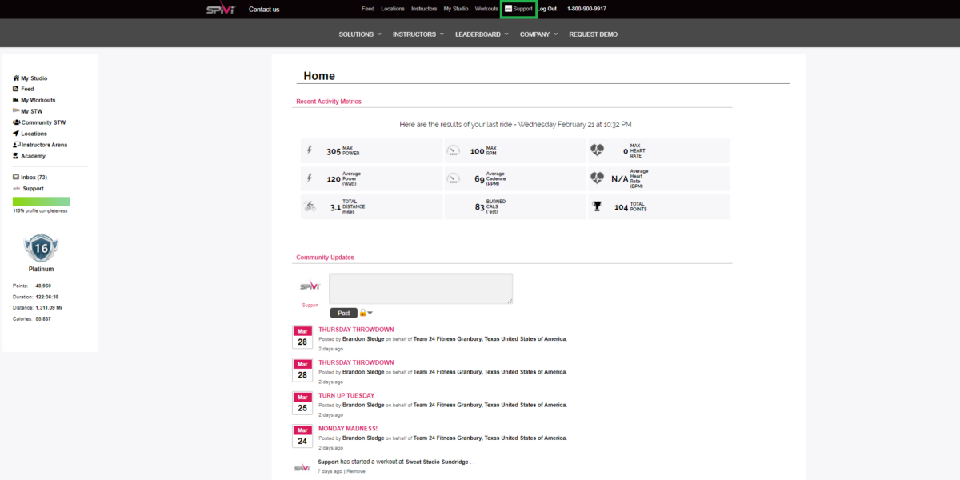The height and width of the screenshot is (480, 960).
Task: Click the Locations arrow icon in sidebar
Action: click(x=16, y=134)
